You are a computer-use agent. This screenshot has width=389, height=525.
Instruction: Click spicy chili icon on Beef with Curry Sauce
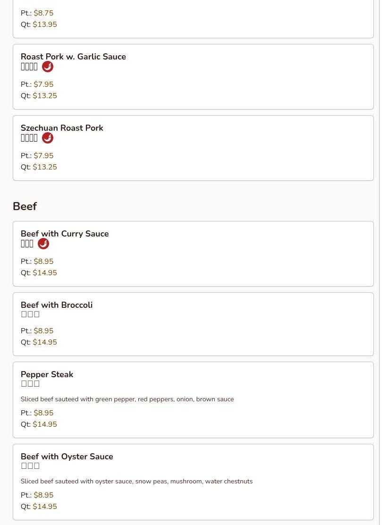tap(43, 244)
